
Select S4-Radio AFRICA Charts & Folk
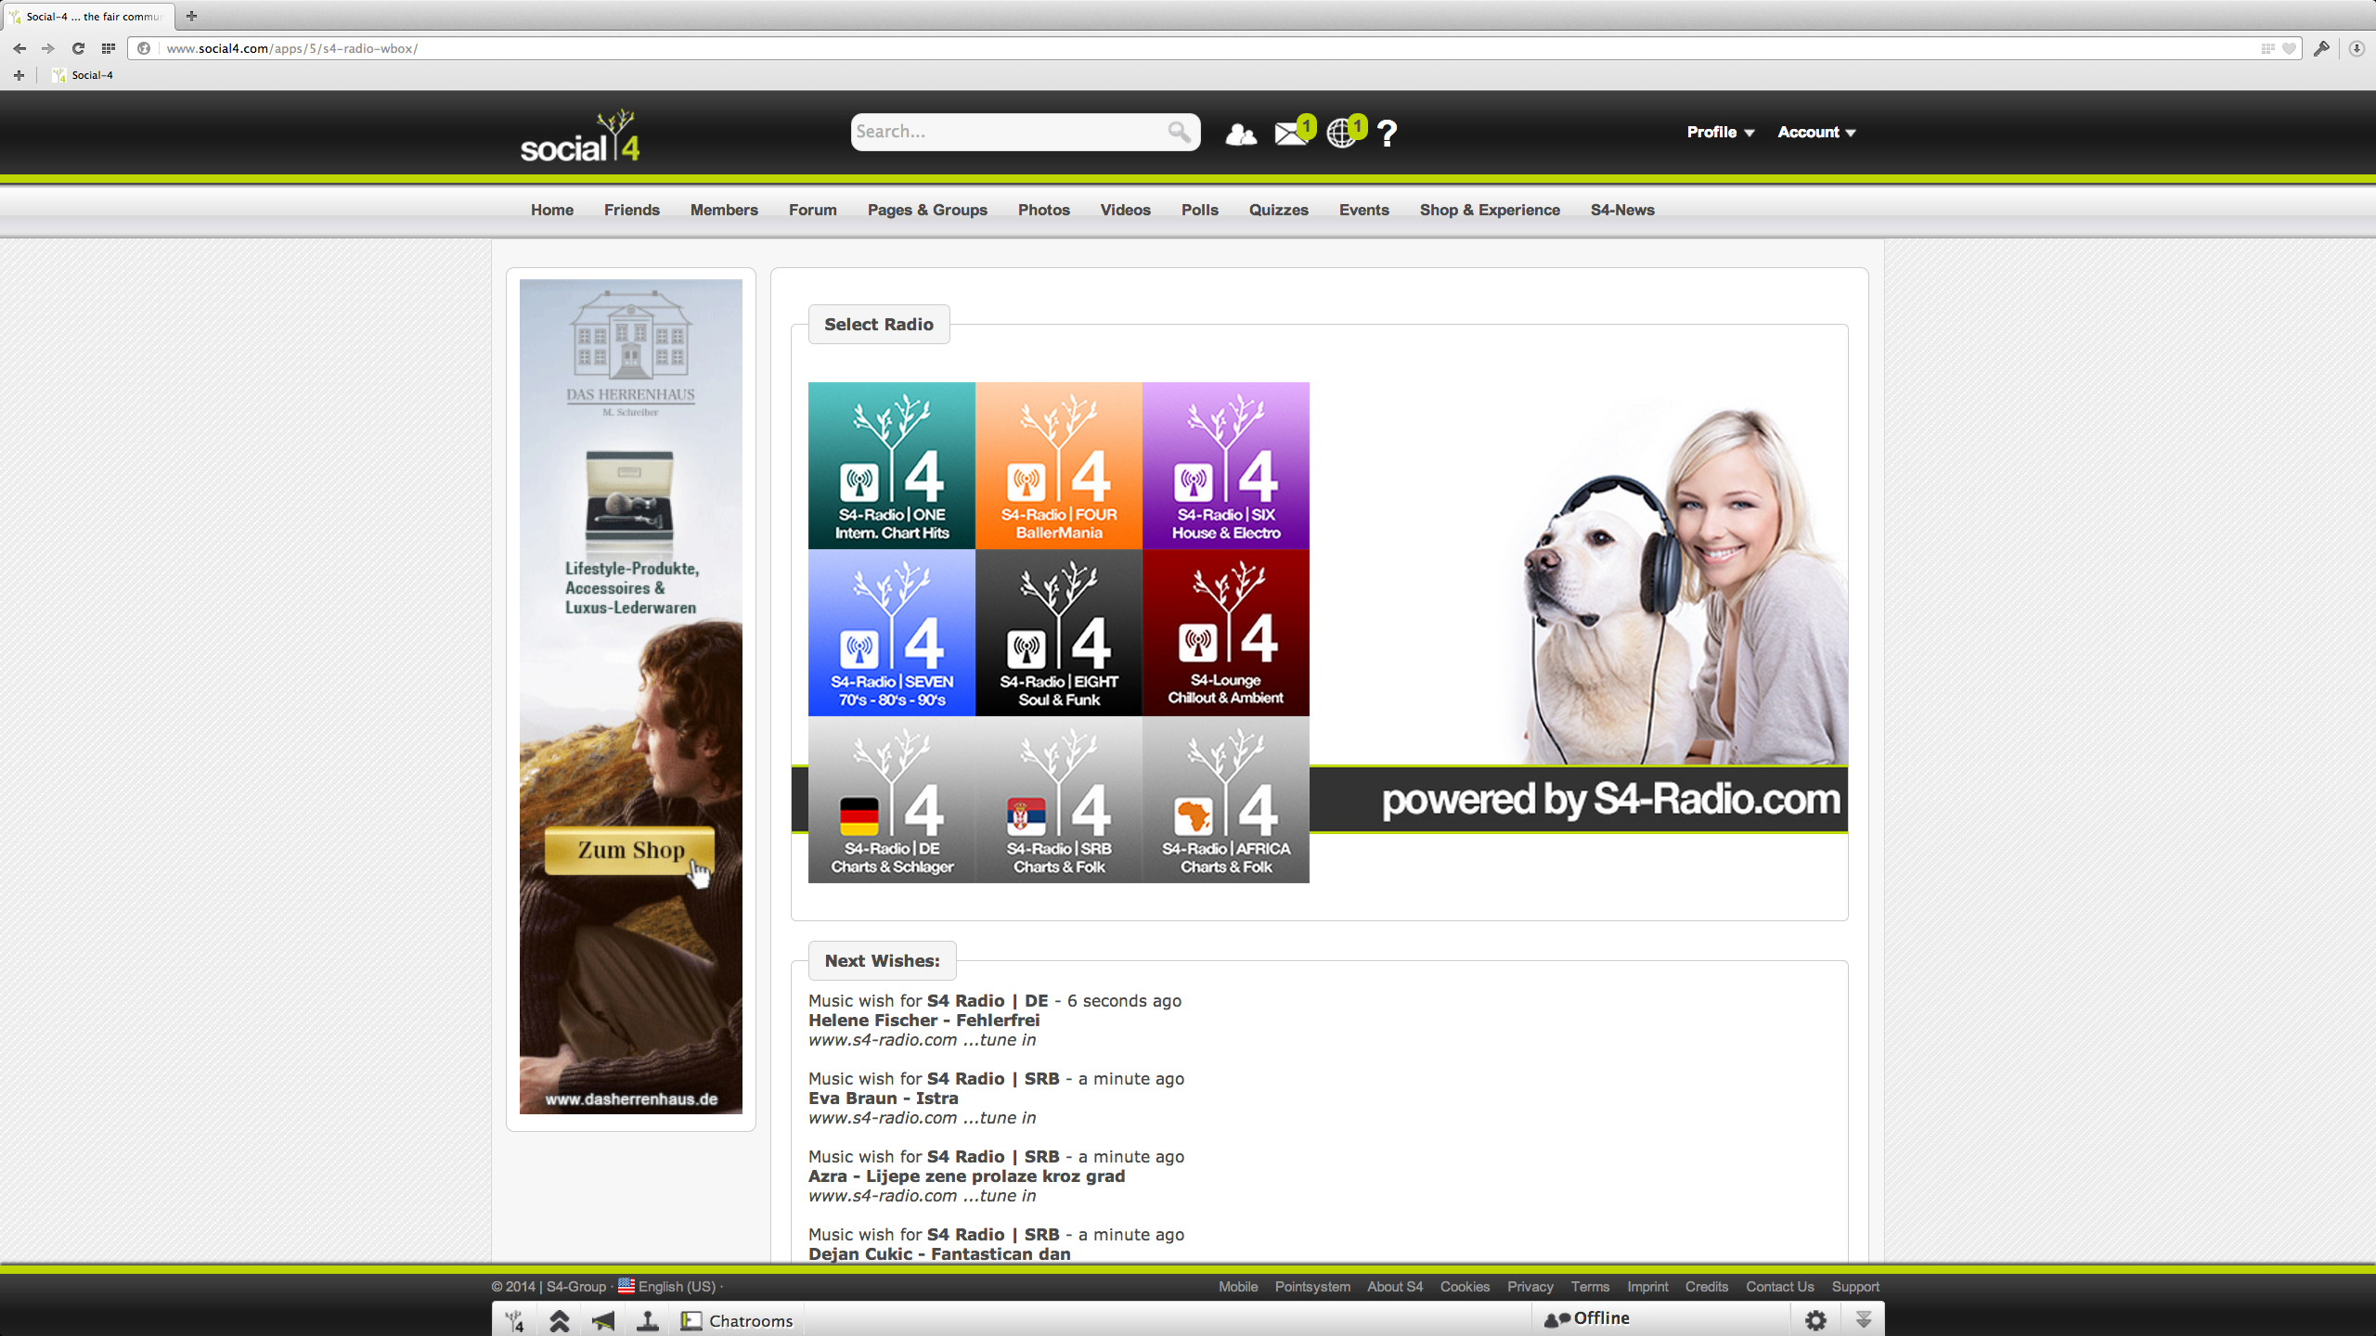(x=1226, y=800)
